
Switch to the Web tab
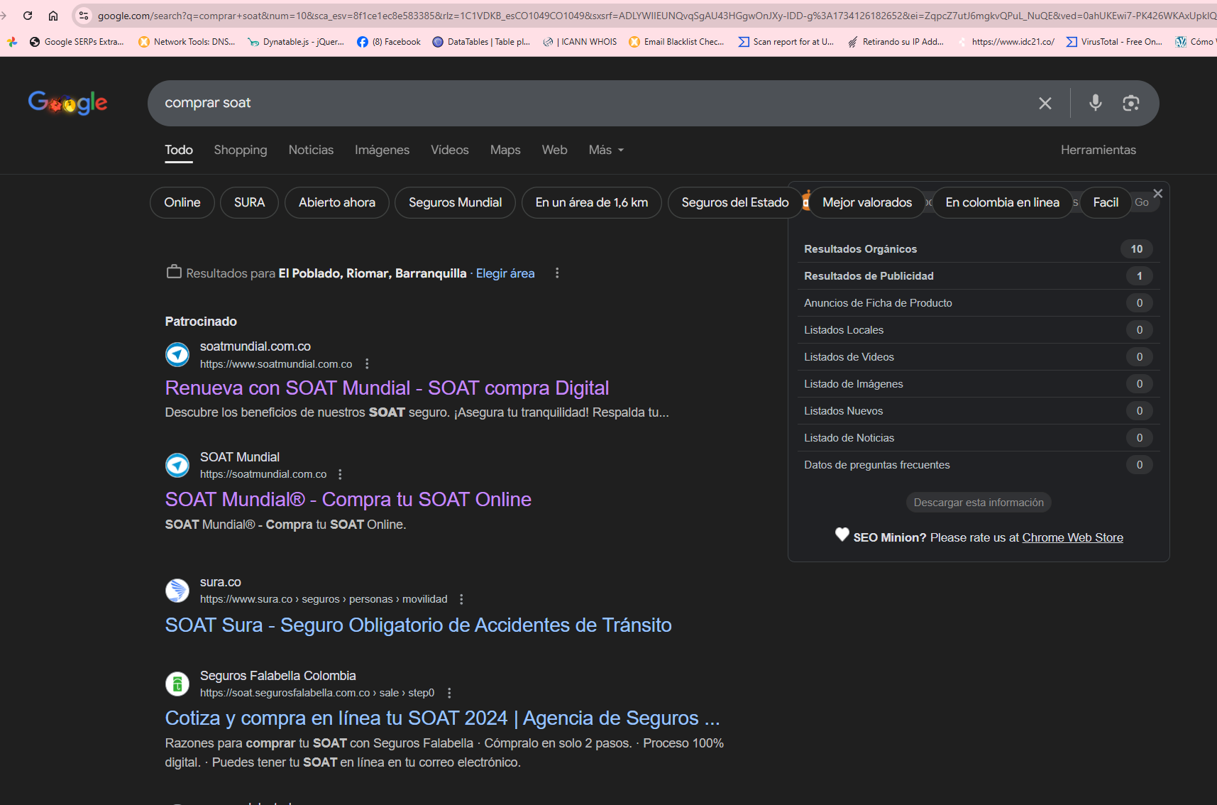coord(554,150)
